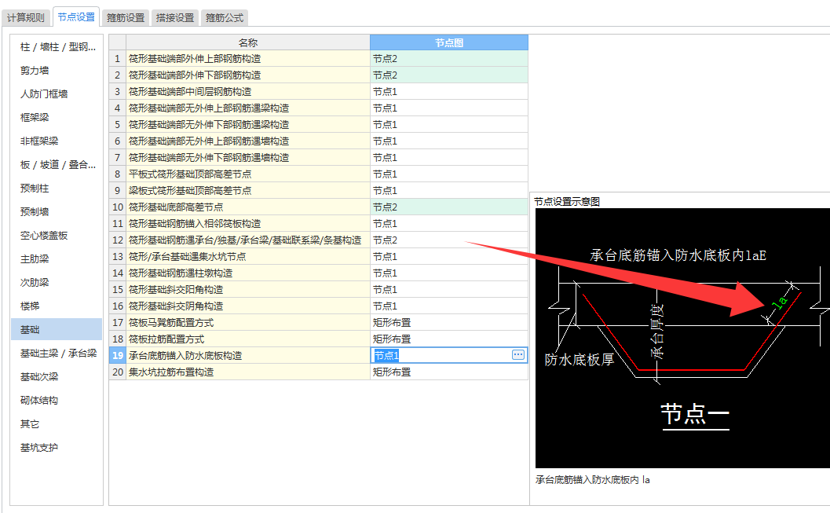Select row 筏形基础端部无外伸上部钢筋遇墙构造
The height and width of the screenshot is (513, 830).
pyautogui.click(x=247, y=141)
